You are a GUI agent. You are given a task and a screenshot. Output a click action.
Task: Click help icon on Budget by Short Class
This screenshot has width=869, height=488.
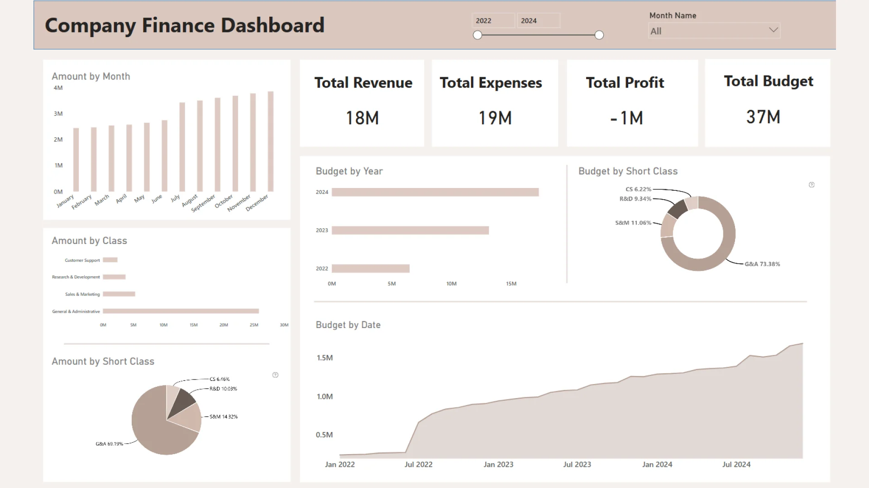click(x=812, y=185)
